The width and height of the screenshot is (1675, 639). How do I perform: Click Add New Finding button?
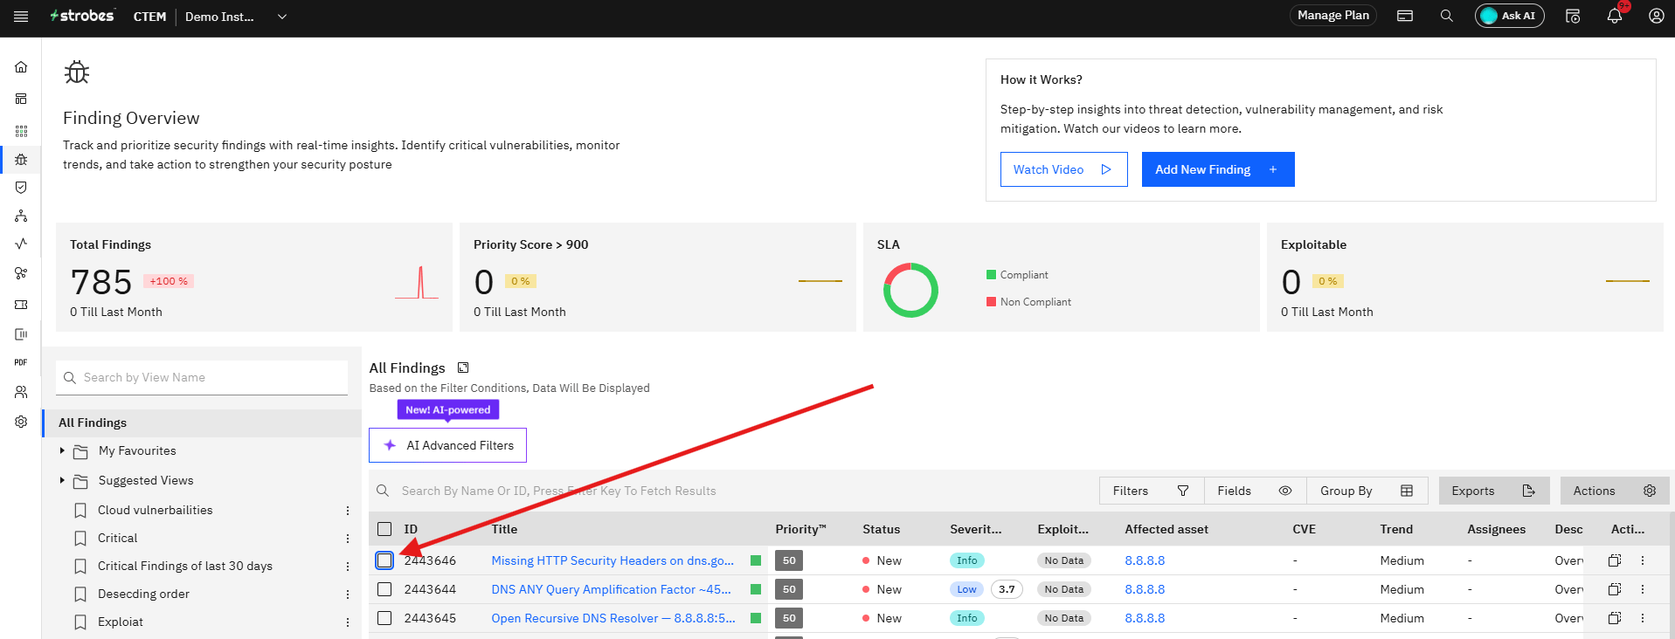coord(1218,169)
